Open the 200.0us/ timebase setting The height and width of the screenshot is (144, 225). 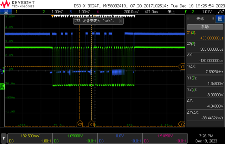coord(131,12)
